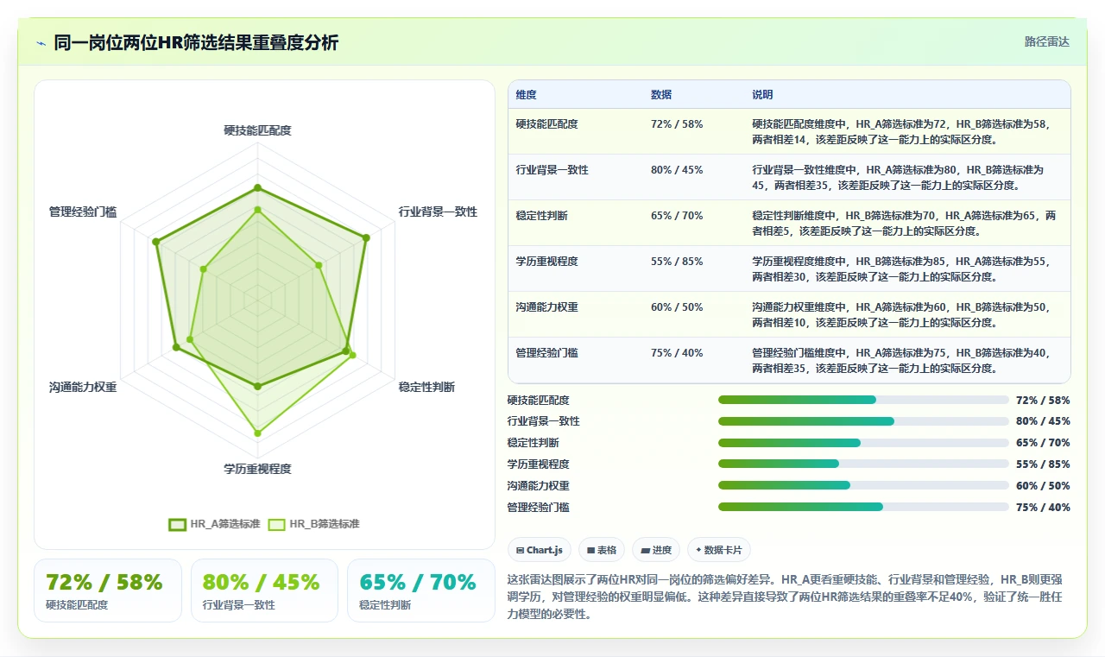The height and width of the screenshot is (657, 1105).
Task: Select the 行业背景一致性 table row name
Action: click(552, 170)
